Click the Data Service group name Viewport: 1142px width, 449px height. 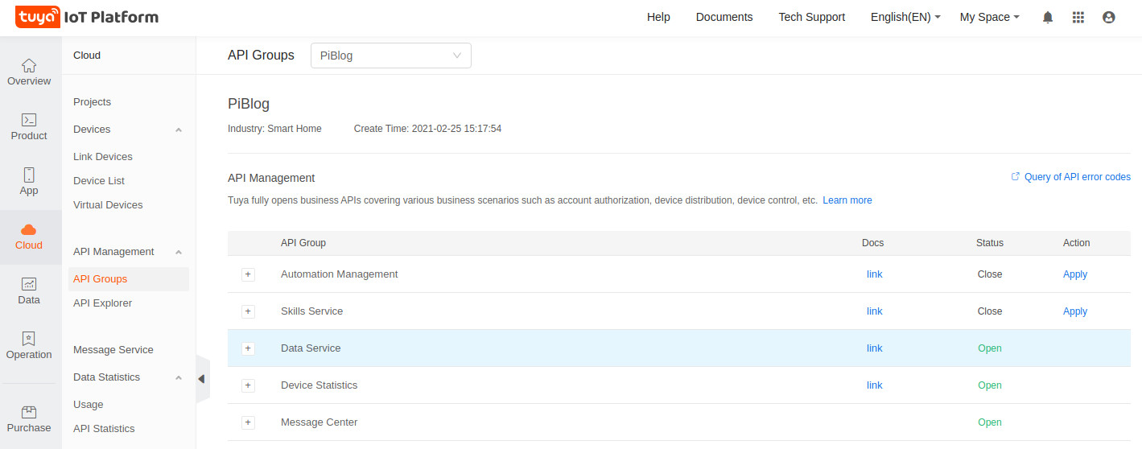point(311,348)
